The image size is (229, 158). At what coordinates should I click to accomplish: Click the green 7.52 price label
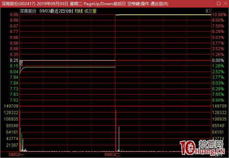[14, 100]
